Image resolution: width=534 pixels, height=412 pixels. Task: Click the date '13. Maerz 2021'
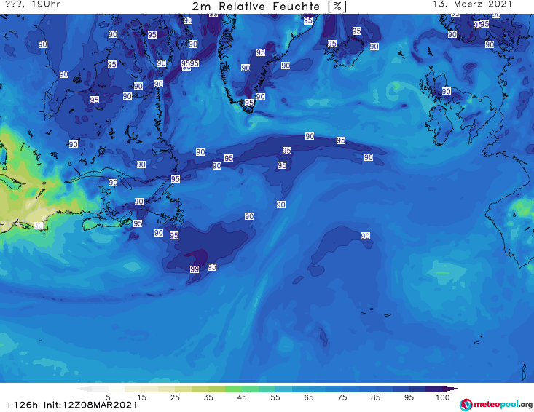pos(472,4)
